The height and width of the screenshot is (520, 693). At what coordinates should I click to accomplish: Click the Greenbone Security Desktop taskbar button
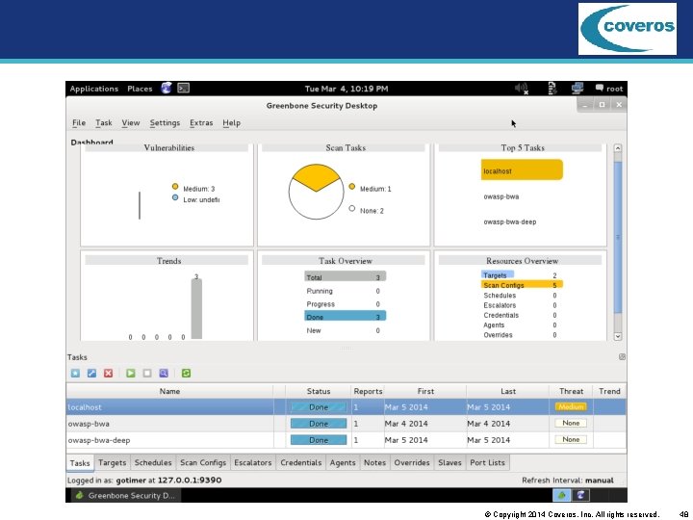(x=125, y=495)
